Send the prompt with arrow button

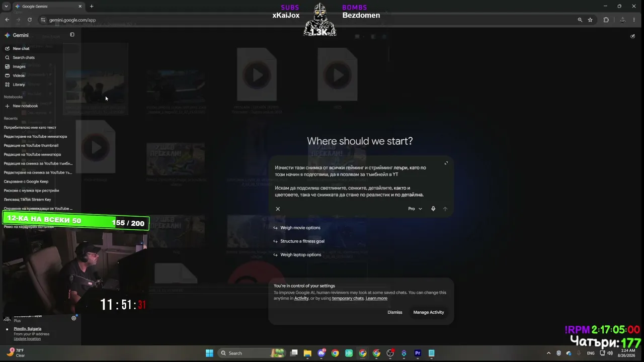[x=445, y=209]
